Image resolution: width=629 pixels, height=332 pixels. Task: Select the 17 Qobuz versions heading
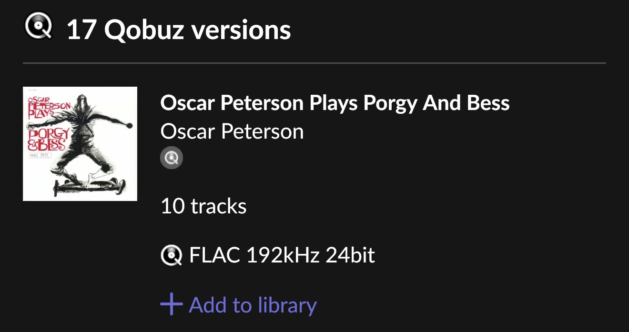pos(179,30)
